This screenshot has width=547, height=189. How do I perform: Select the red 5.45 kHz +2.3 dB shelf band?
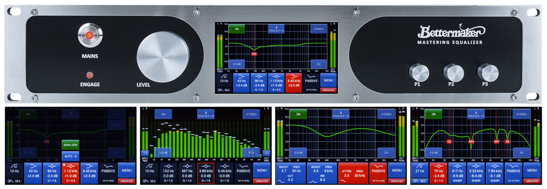294,83
